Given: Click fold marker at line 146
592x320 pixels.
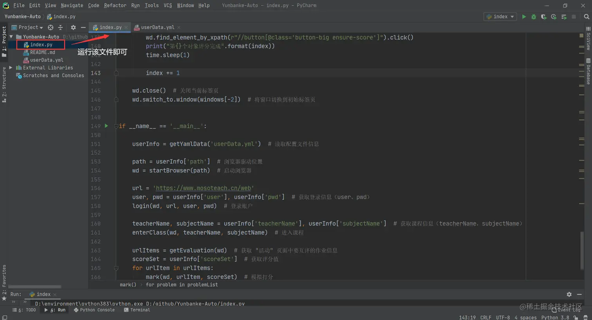Looking at the screenshot, I should pyautogui.click(x=116, y=100).
